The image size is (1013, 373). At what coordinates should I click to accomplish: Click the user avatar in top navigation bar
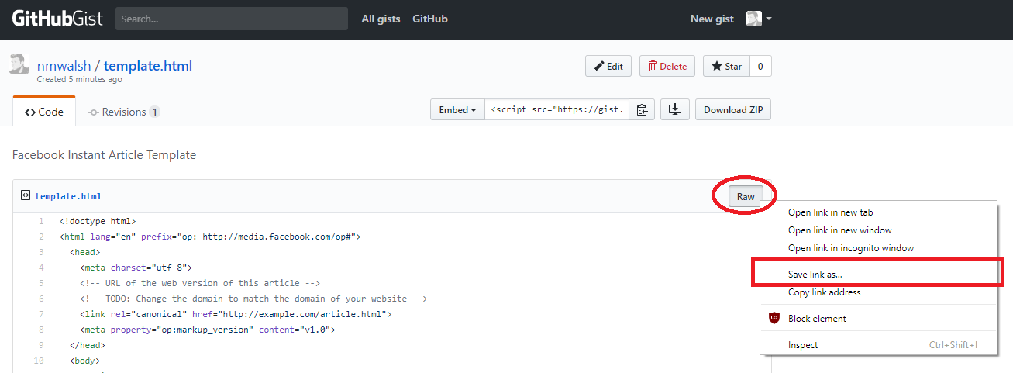(754, 19)
